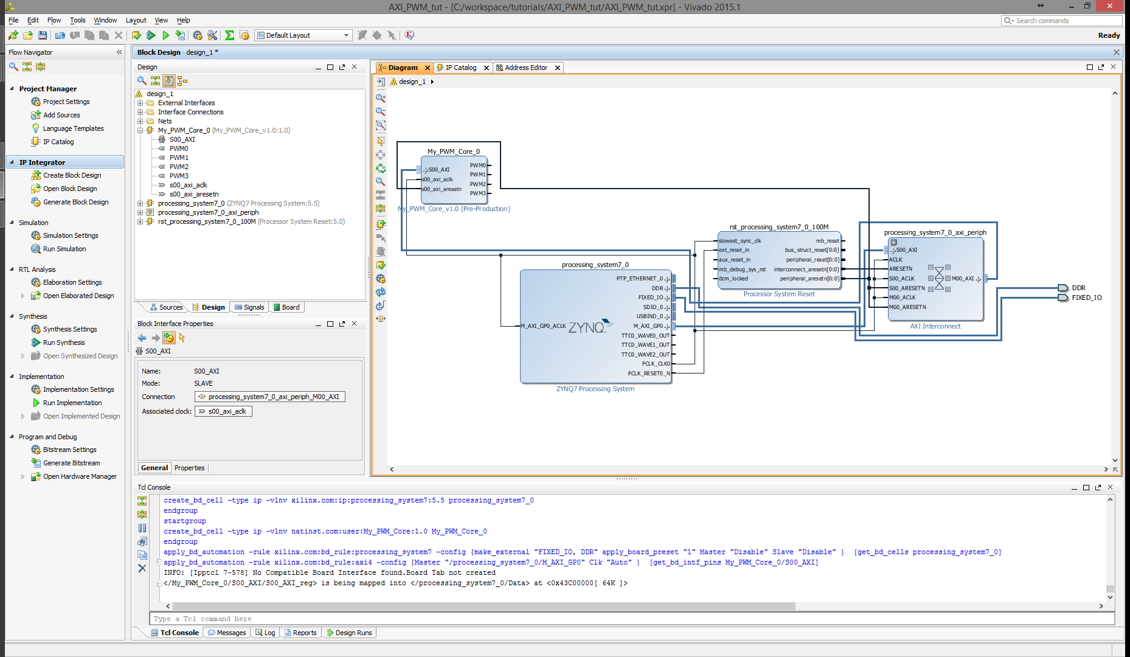Click the Select Area icon in diagram toolbar
This screenshot has height=657, width=1130.
click(x=381, y=141)
